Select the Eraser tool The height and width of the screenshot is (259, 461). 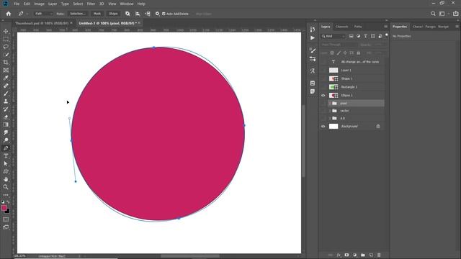pyautogui.click(x=6, y=117)
